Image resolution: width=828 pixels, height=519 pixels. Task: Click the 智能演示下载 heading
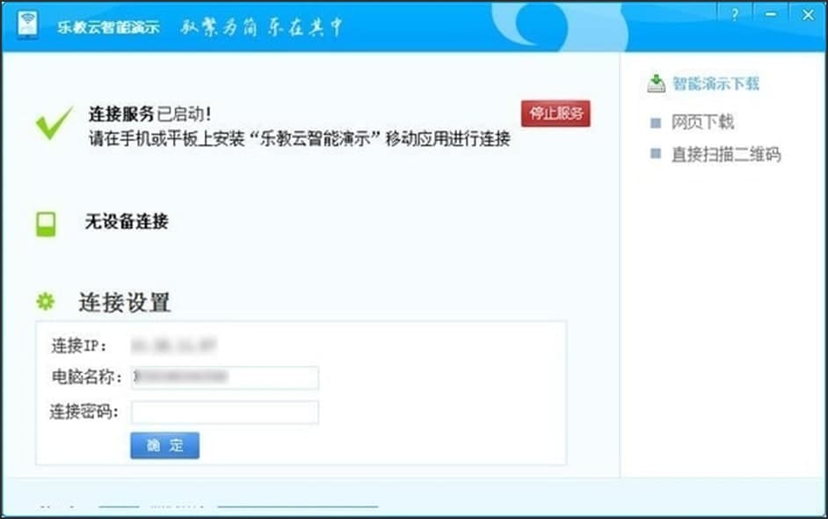coord(715,84)
